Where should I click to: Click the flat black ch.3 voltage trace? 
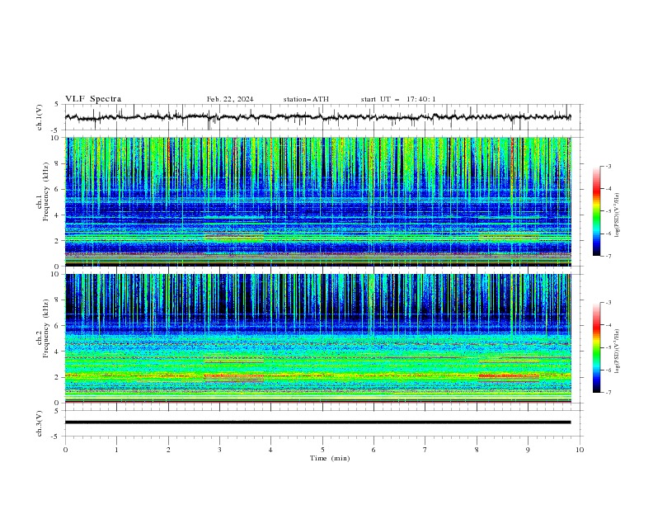click(317, 422)
